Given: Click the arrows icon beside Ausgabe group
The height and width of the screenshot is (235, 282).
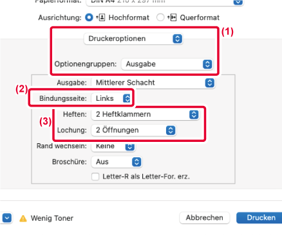Looking at the screenshot, I should pos(207,64).
